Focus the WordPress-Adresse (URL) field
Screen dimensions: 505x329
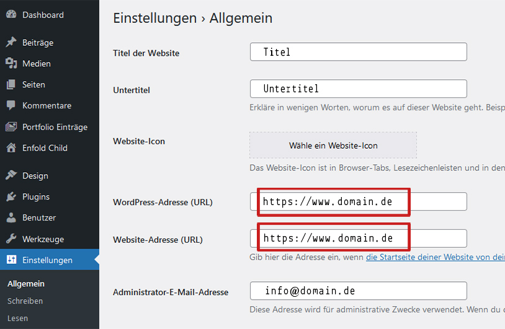click(x=358, y=201)
